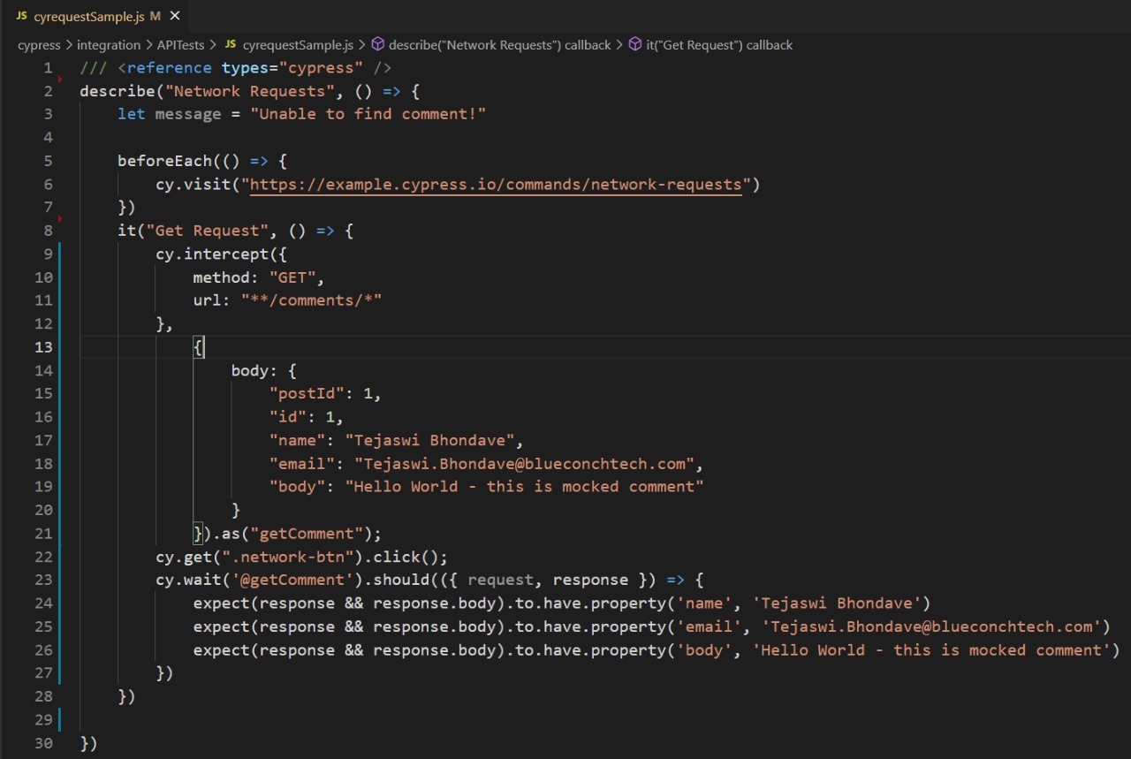Click line number 13 in the gutter
Screen dimensions: 1131x759
click(43, 347)
